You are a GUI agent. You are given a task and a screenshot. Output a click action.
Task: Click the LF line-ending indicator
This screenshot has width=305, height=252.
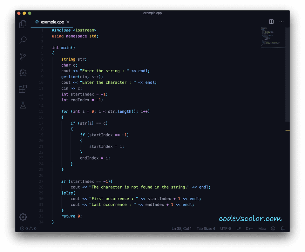(x=239, y=228)
